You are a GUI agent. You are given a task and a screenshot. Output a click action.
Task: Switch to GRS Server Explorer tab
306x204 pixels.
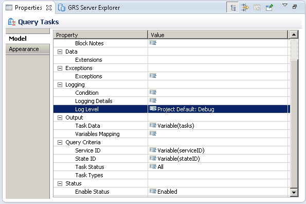click(x=89, y=8)
